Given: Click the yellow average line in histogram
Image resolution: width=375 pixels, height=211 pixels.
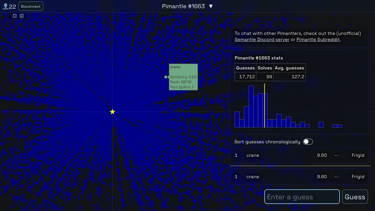Looking at the screenshot, I should (x=265, y=105).
